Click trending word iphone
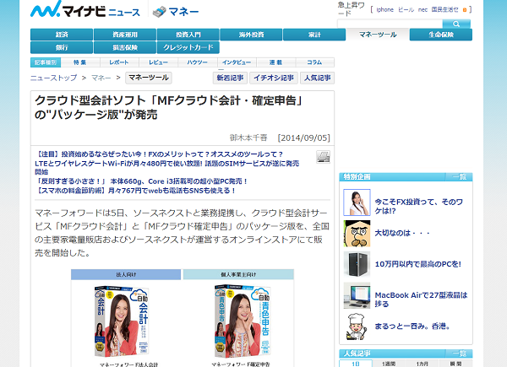The height and width of the screenshot is (367, 507). point(384,9)
